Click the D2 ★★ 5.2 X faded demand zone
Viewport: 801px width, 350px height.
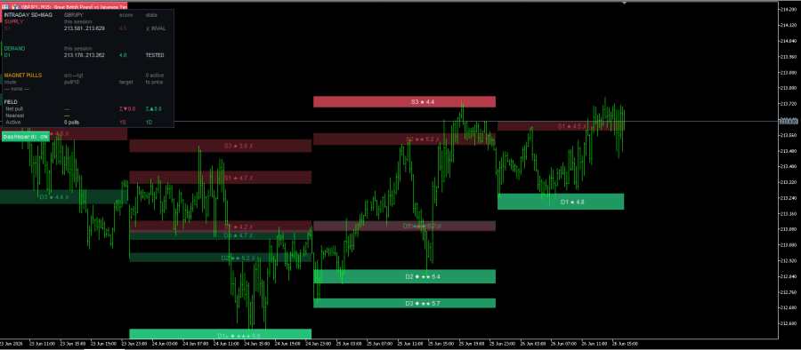pos(220,258)
